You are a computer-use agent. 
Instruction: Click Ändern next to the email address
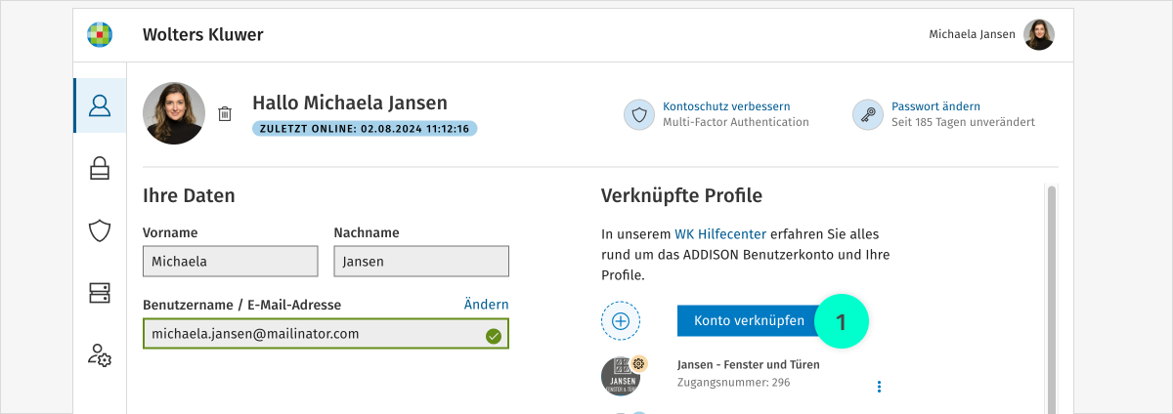pyautogui.click(x=486, y=305)
